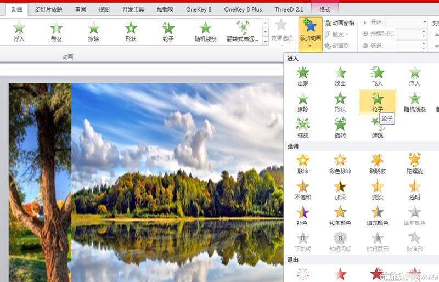The image size is (439, 282).
Task: Apply the 填充颜色 emphasis effect
Action: point(378,215)
